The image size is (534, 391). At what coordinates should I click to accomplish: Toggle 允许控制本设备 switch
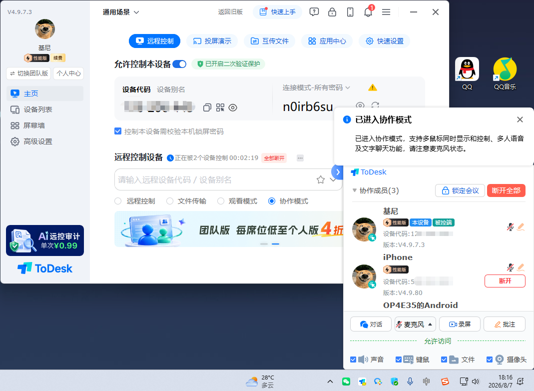coord(179,64)
